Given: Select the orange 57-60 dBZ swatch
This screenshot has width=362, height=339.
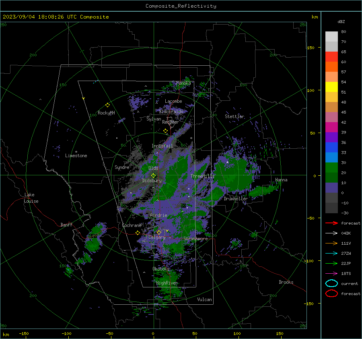Looking at the screenshot, I should point(331,67).
